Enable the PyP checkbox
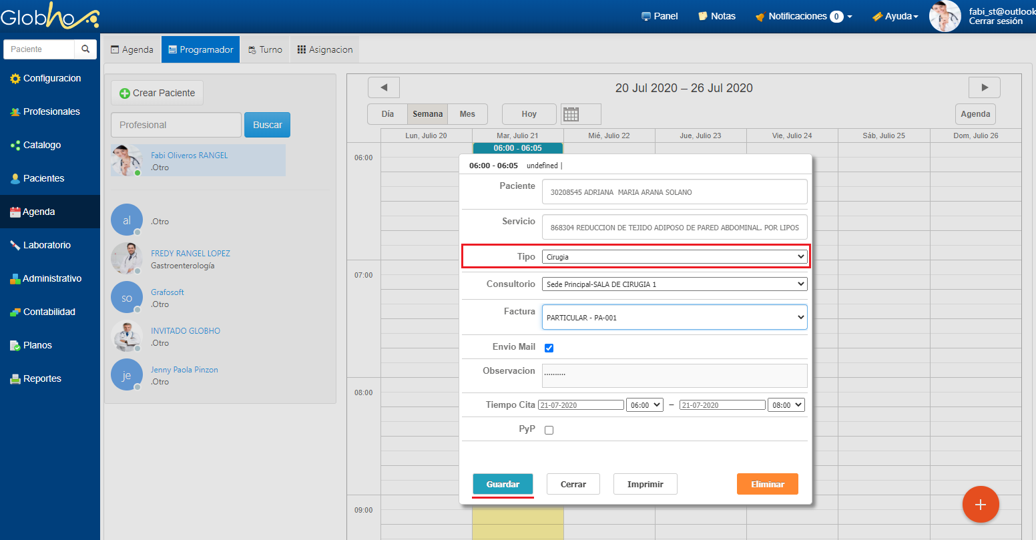Screen dimensions: 1036x540 pos(549,430)
